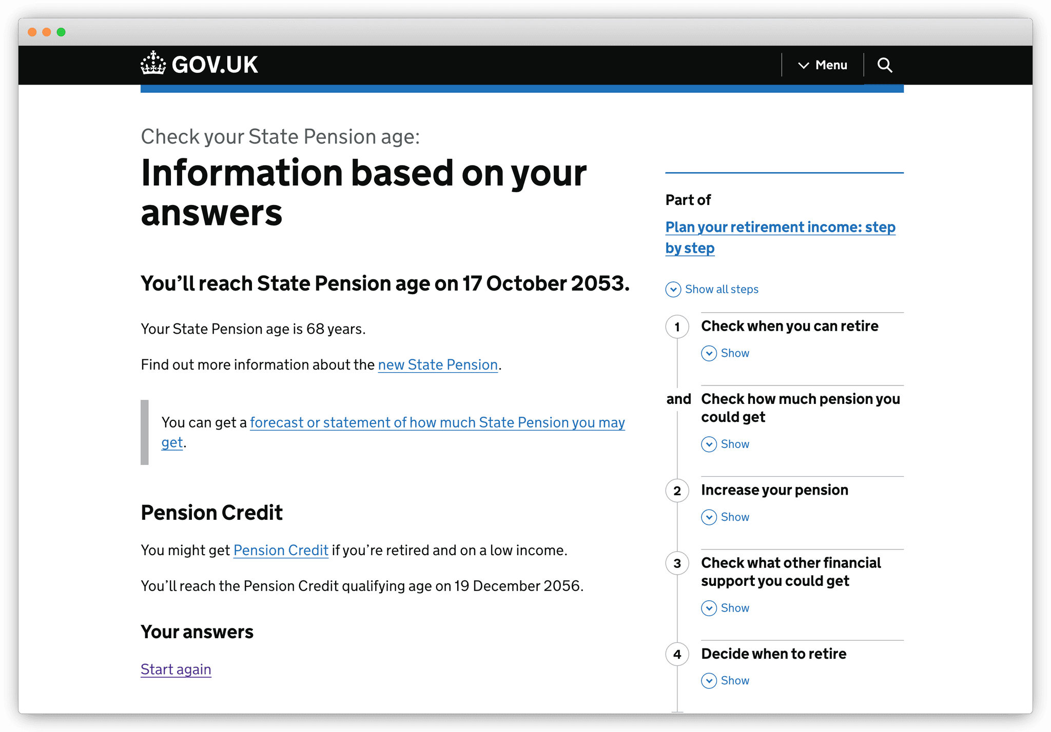The height and width of the screenshot is (732, 1051).
Task: Follow the new State Pension link
Action: (437, 364)
